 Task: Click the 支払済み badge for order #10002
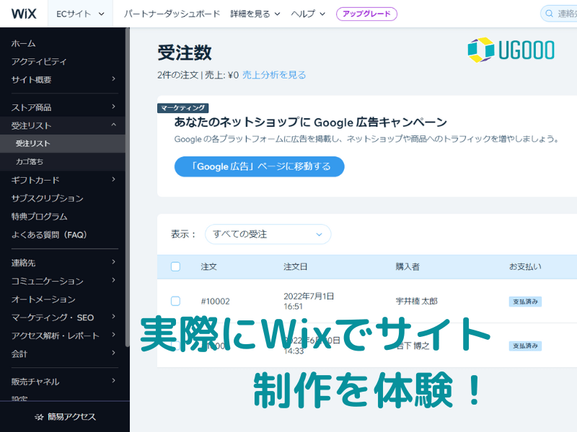pyautogui.click(x=525, y=302)
